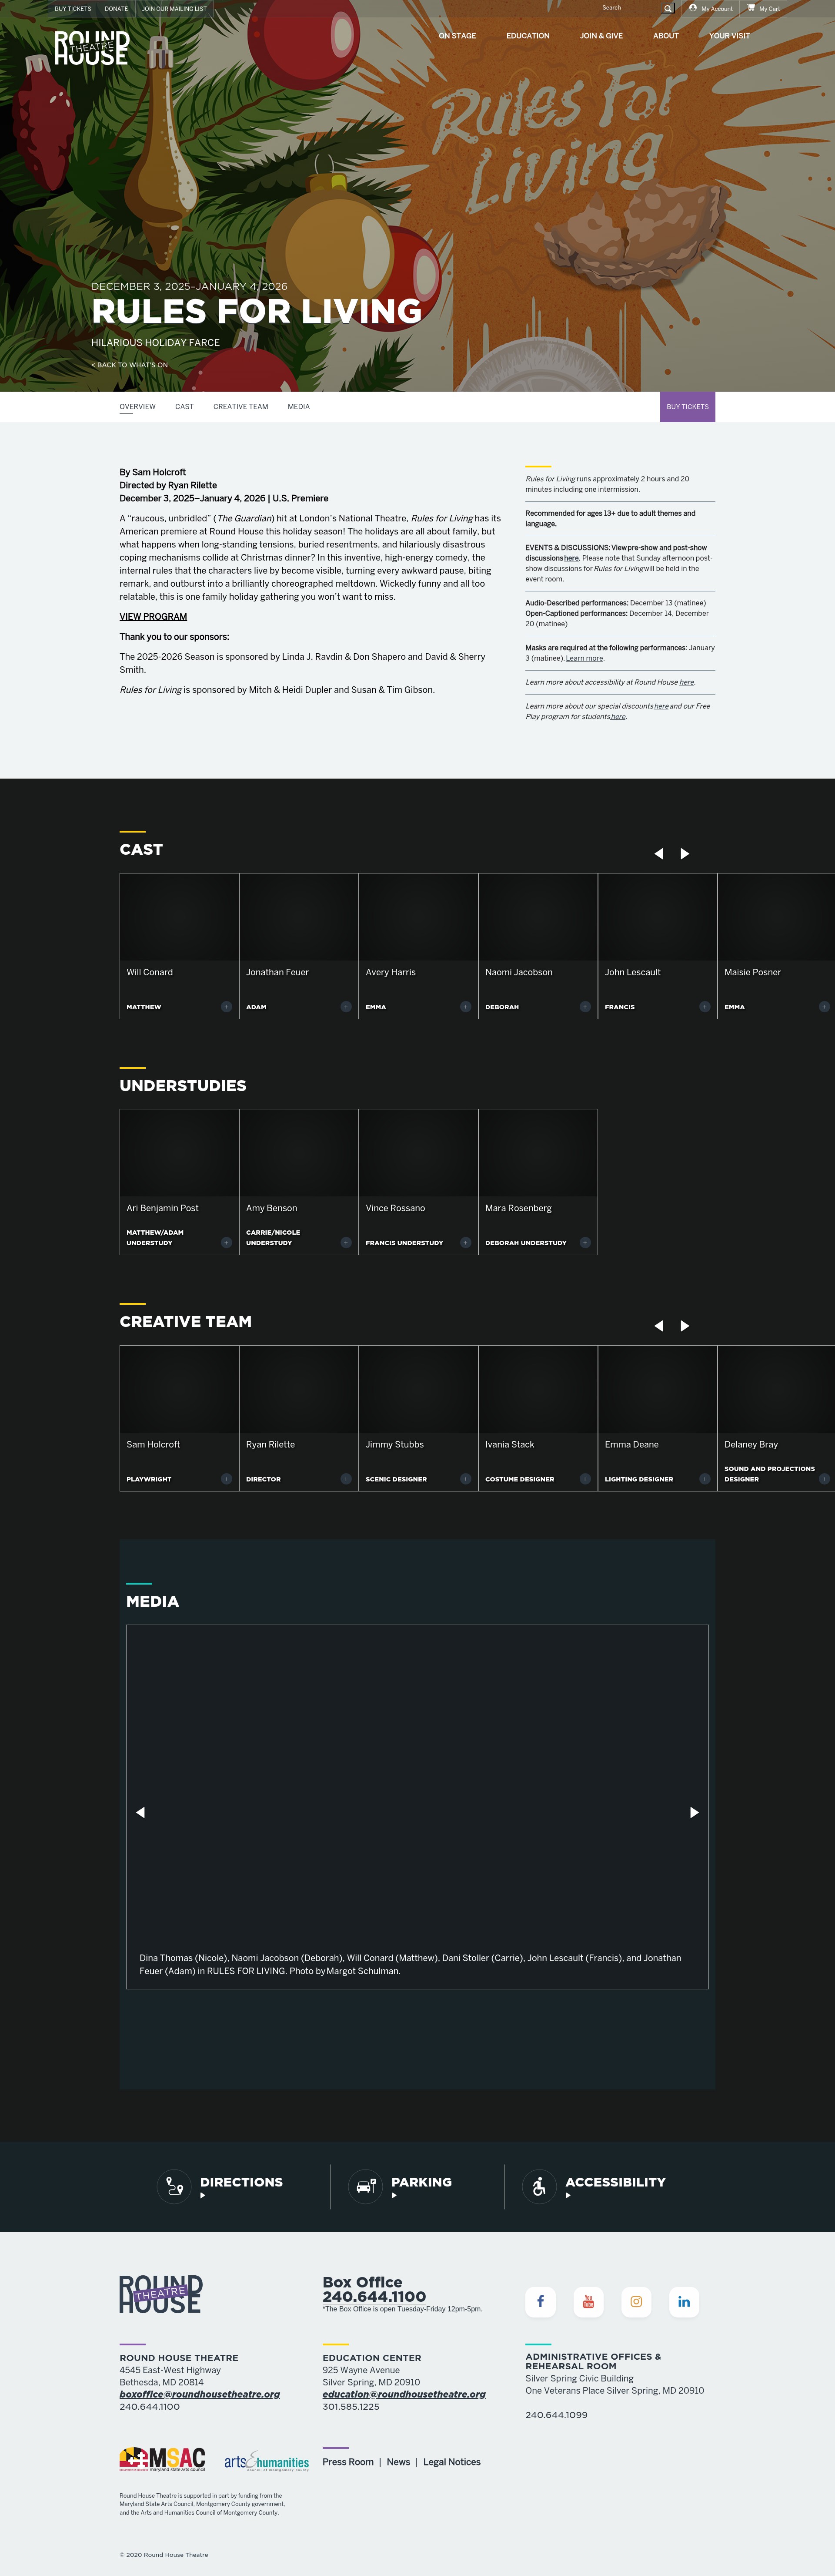This screenshot has height=2576, width=835.
Task: Open Round House YouTube channel icon
Action: [588, 2301]
